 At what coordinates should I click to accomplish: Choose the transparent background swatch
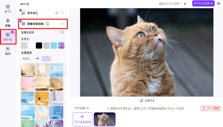click(x=24, y=45)
